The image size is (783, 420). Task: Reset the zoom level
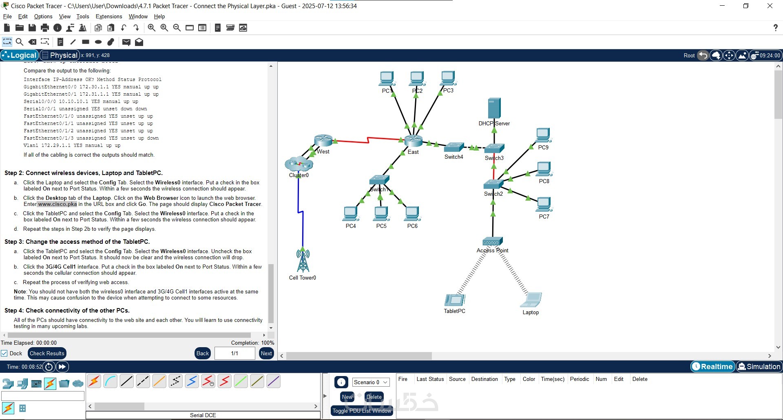click(164, 28)
